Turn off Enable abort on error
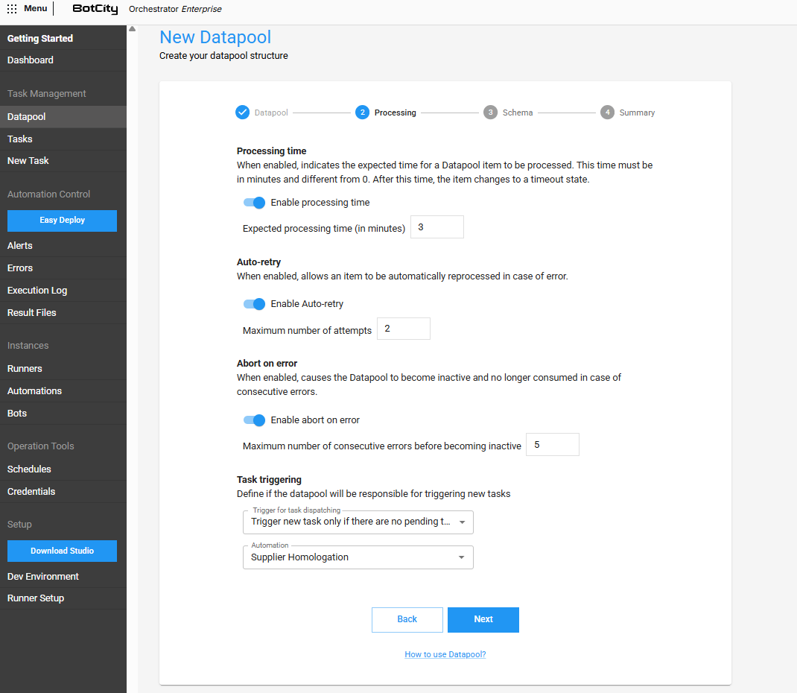 pos(255,420)
